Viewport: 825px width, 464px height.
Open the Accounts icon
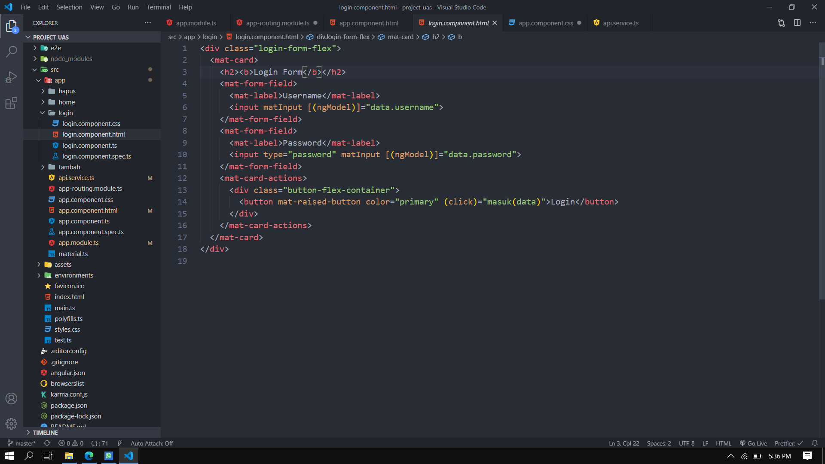[12, 399]
